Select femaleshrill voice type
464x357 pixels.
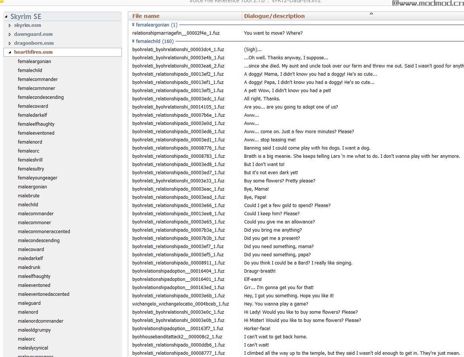pos(30,160)
